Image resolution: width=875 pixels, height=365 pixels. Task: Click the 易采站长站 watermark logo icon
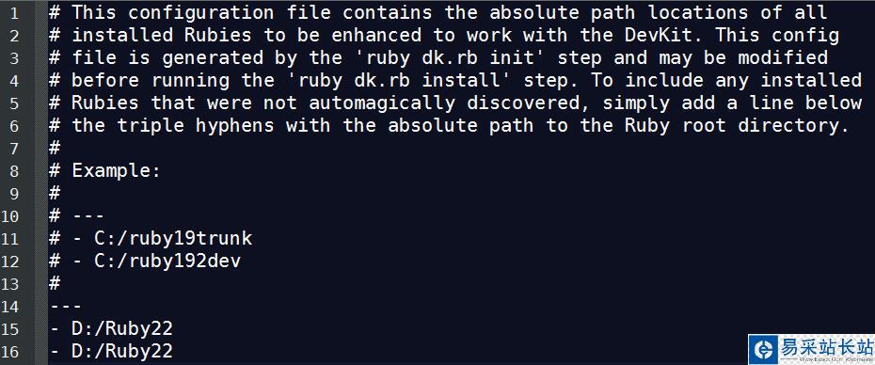tap(763, 350)
